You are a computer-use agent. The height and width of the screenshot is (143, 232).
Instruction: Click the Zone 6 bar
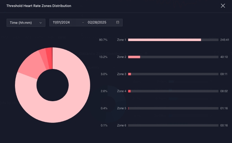173,125
